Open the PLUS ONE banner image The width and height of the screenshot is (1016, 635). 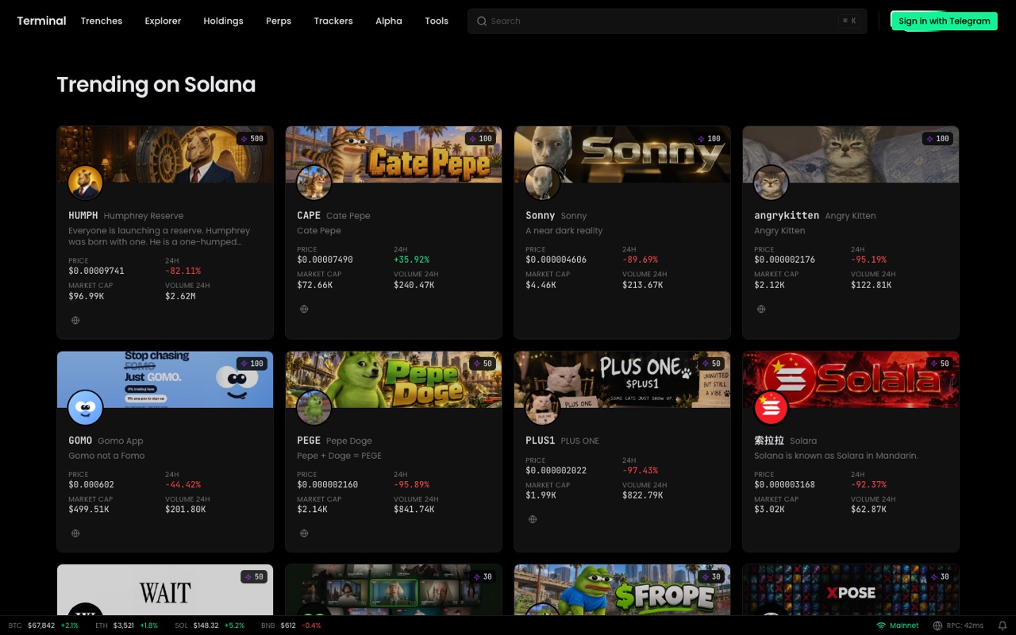point(622,379)
